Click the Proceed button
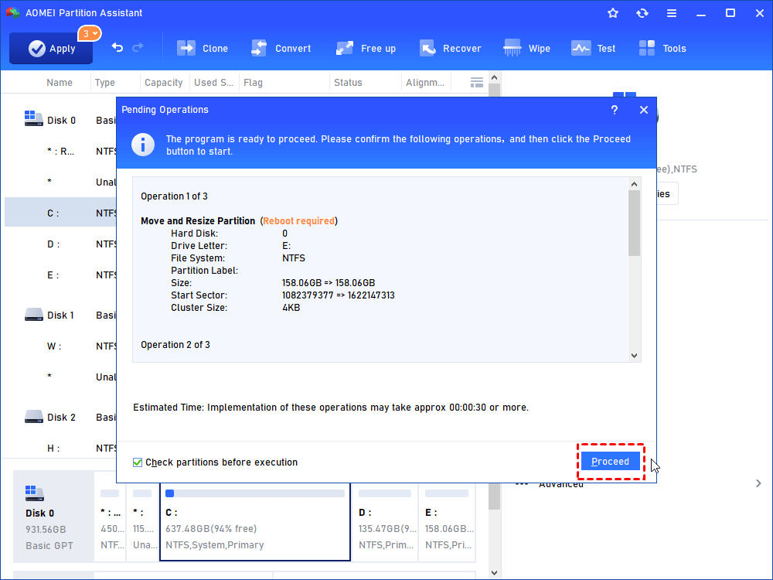This screenshot has width=773, height=580. point(611,462)
